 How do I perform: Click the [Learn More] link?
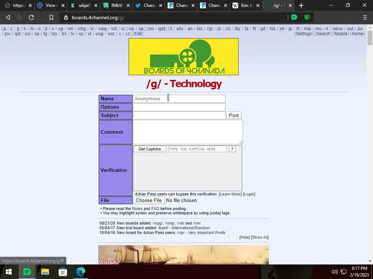[x=230, y=194]
